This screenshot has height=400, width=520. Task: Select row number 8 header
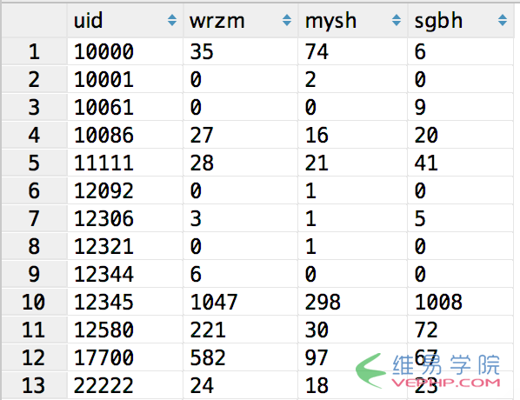[x=34, y=246]
